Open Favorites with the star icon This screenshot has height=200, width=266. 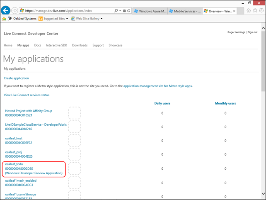point(255,10)
